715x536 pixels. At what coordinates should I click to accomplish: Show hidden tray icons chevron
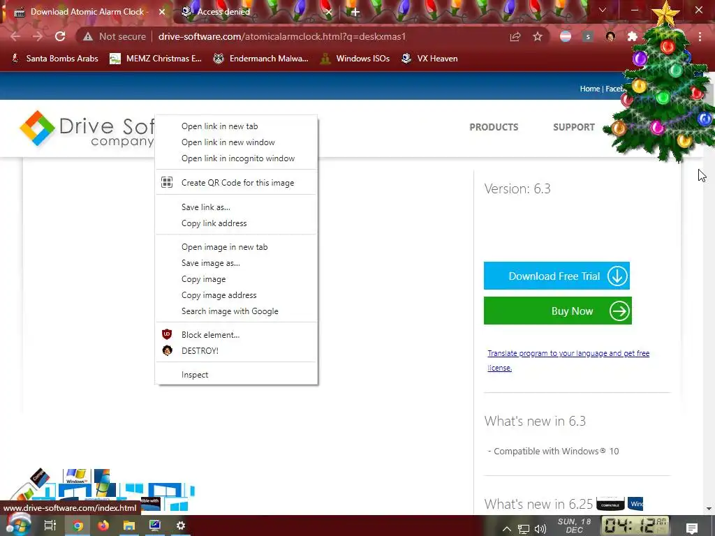pyautogui.click(x=507, y=529)
